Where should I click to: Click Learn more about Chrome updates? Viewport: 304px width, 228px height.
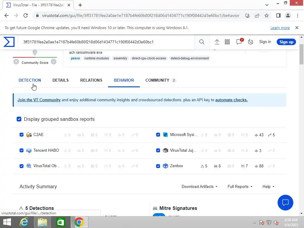[280, 28]
